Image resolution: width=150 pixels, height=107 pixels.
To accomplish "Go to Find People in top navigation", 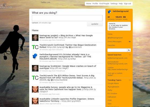I will coord(104,4).
